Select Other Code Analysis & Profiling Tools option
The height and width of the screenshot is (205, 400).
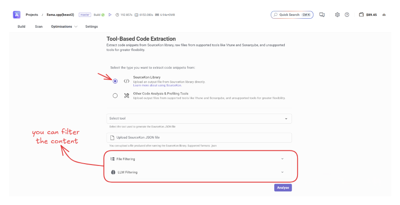pos(115,95)
